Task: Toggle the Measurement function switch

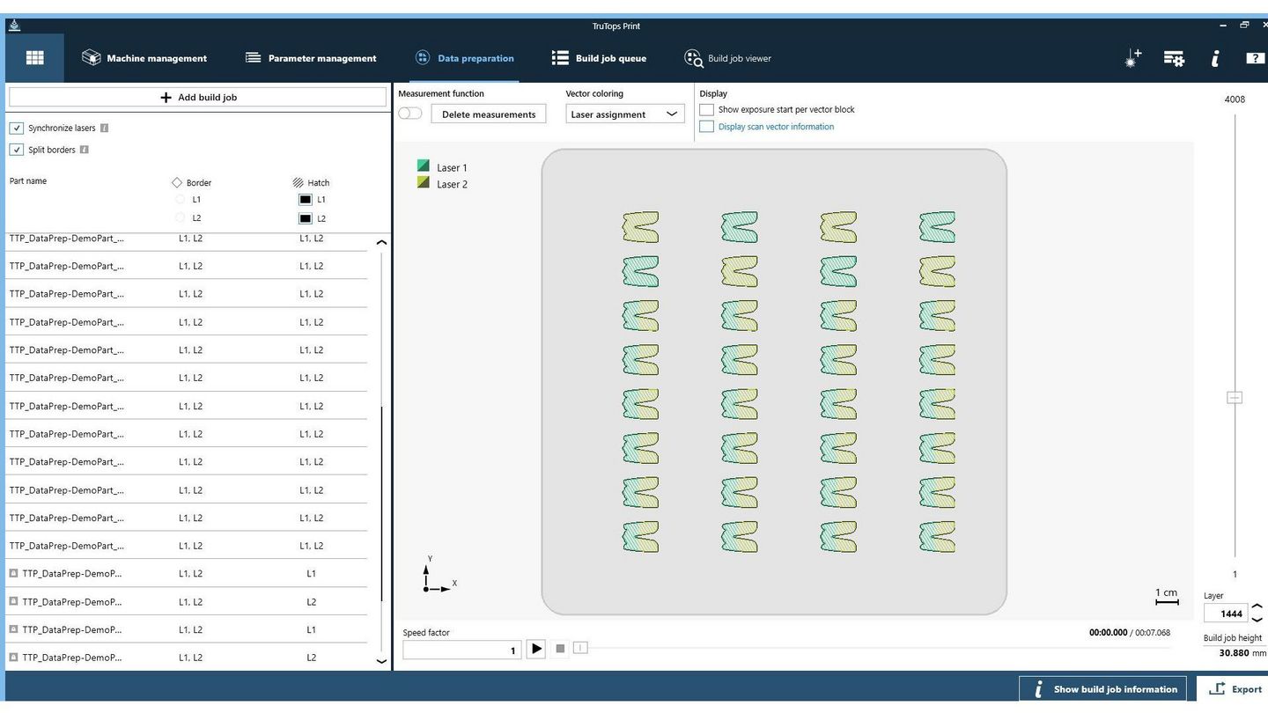Action: (x=410, y=114)
